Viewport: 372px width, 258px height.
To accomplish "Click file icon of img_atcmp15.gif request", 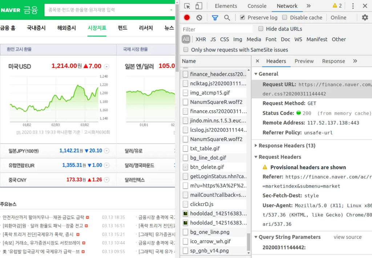I will (186, 93).
